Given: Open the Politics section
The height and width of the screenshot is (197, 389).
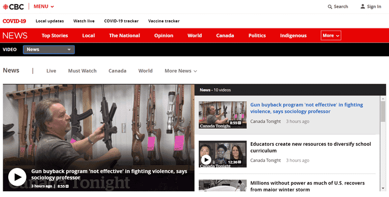Looking at the screenshot, I should click(257, 36).
